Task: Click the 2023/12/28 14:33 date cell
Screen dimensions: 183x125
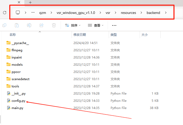Action: click(86, 101)
